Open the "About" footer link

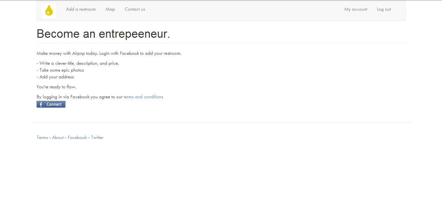coord(58,138)
